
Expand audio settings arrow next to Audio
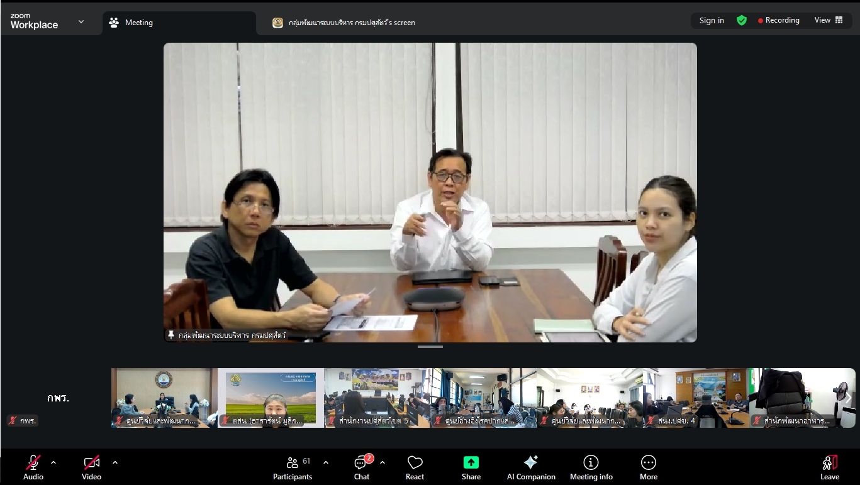point(53,462)
